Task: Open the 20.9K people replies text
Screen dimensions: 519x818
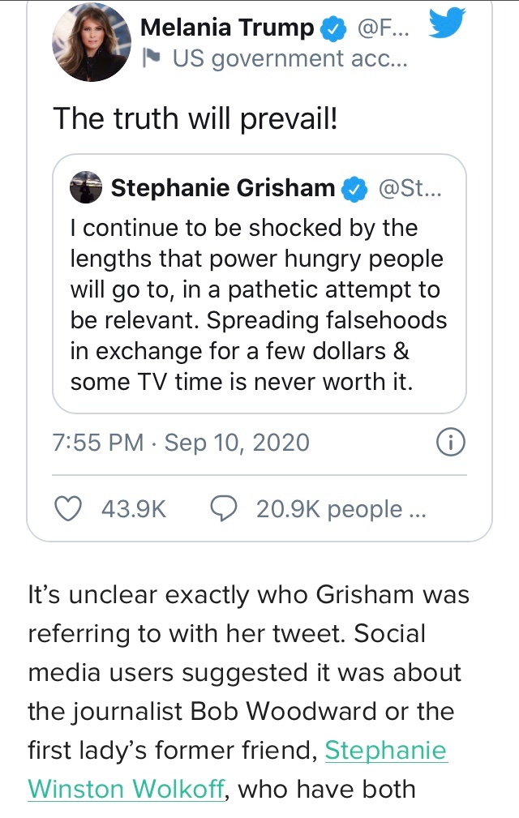Action: click(x=340, y=509)
